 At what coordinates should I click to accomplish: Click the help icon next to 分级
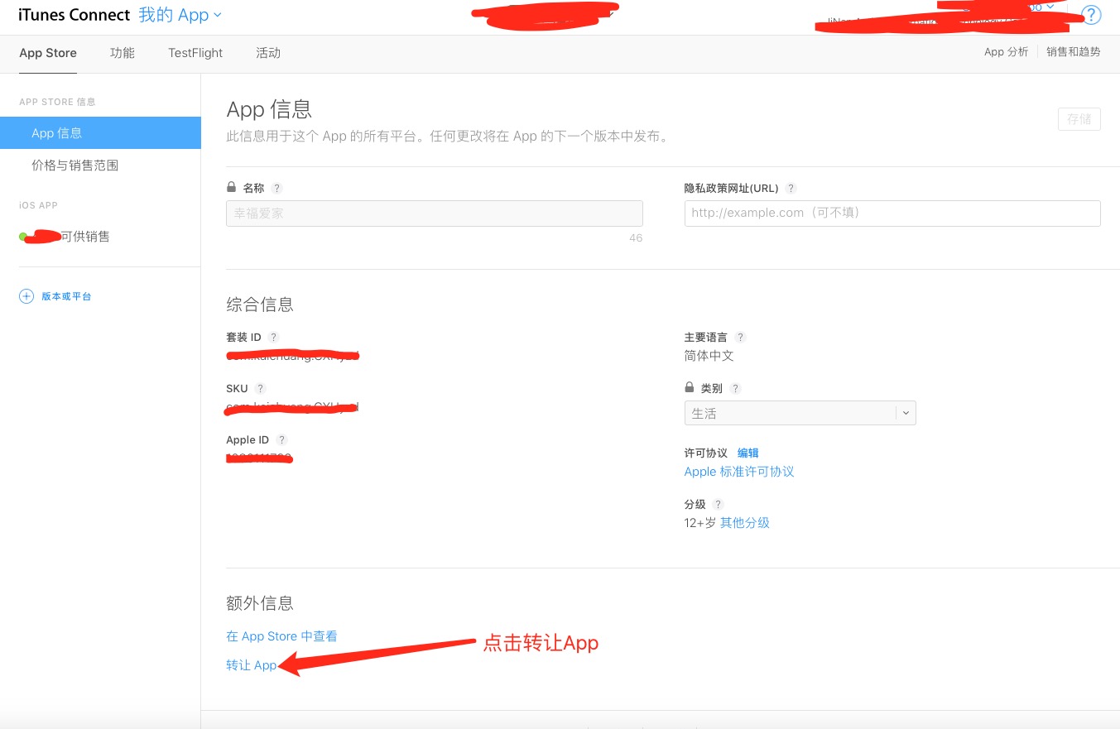coord(718,505)
